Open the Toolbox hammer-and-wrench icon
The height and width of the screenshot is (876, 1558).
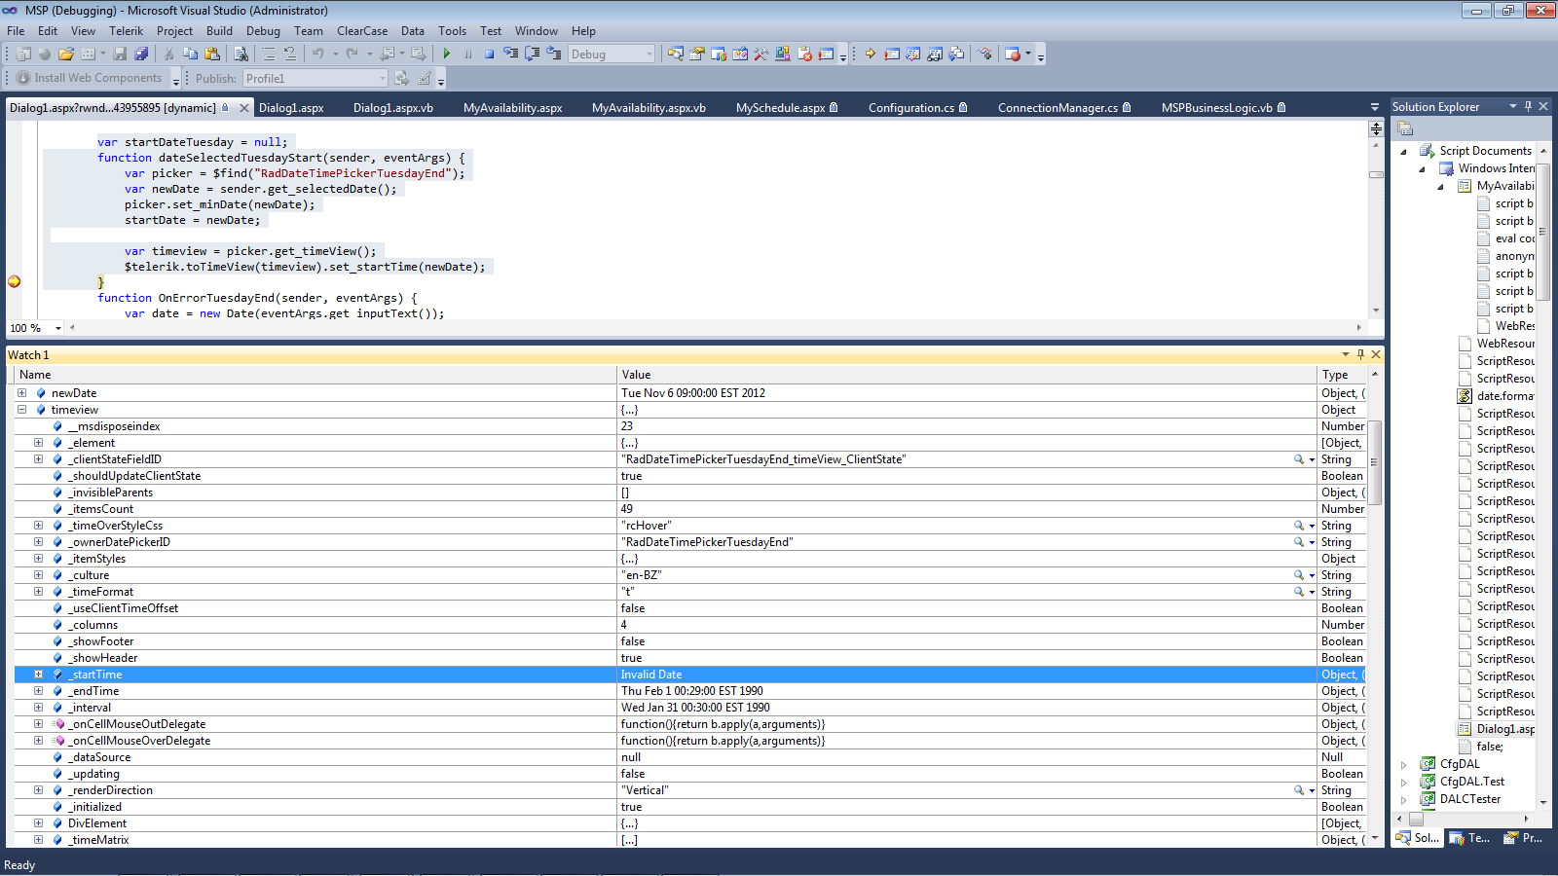tap(761, 55)
